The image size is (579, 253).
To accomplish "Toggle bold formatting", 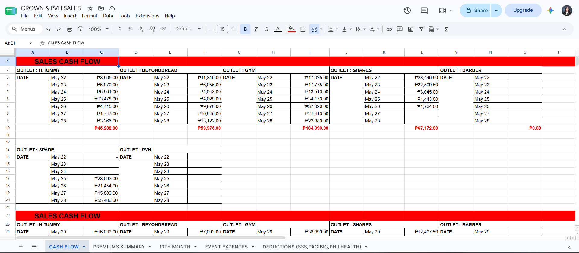I will tap(245, 29).
